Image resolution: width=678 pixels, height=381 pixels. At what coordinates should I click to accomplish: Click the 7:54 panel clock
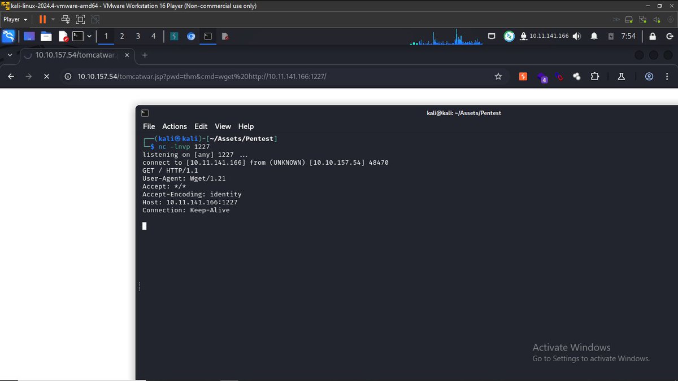628,36
